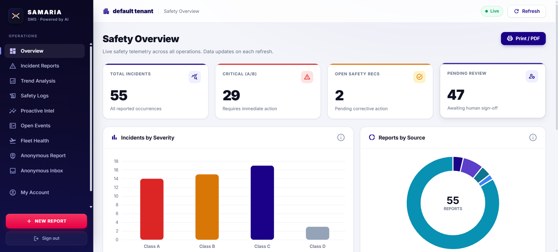Open the Anonymous Inbox

pyautogui.click(x=45, y=171)
